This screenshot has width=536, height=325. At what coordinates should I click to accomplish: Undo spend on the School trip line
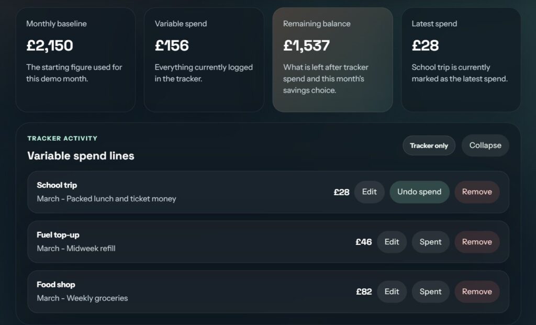(x=419, y=192)
